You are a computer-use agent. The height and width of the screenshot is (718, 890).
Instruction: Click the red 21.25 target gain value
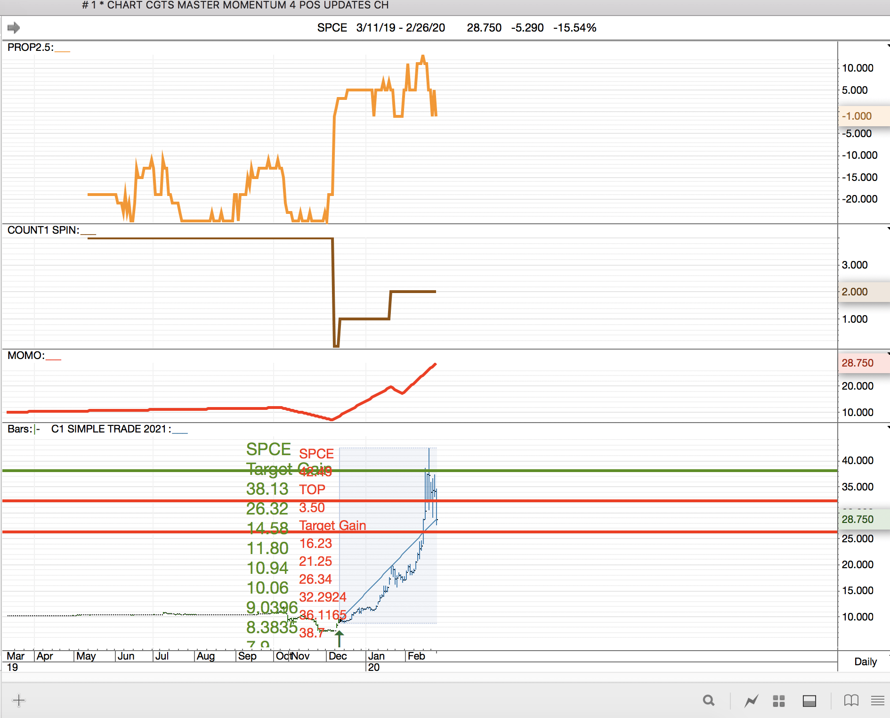tap(316, 561)
